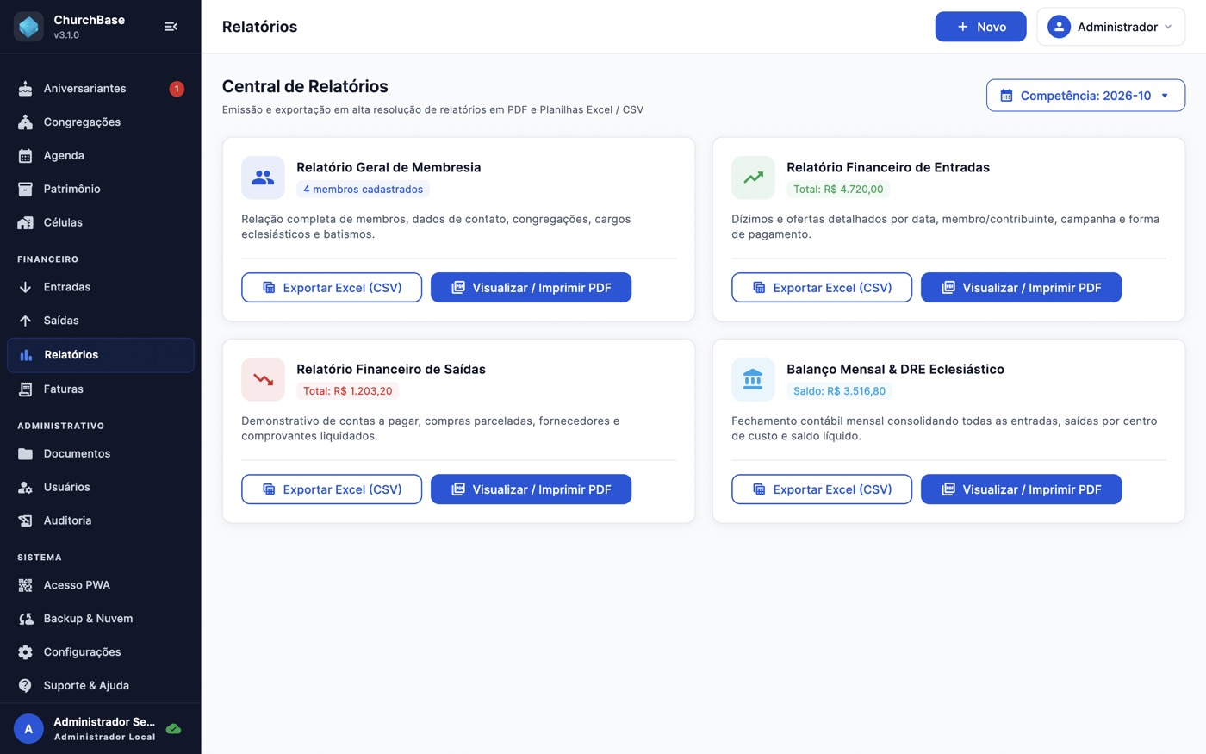Image resolution: width=1206 pixels, height=754 pixels.
Task: Click the Entradas down-arrow icon
Action: 26,287
